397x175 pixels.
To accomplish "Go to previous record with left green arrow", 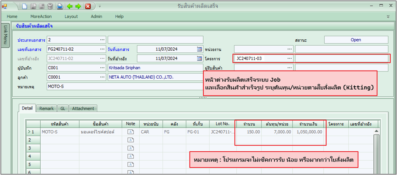I will (x=69, y=6).
